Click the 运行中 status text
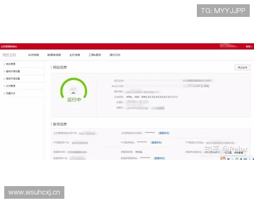Viewport: 254px width, 203px height. [74, 99]
